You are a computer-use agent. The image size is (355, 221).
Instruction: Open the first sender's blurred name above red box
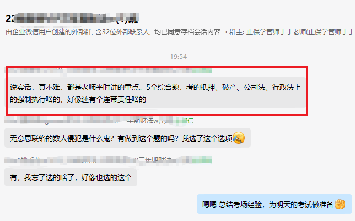[x=98, y=71]
